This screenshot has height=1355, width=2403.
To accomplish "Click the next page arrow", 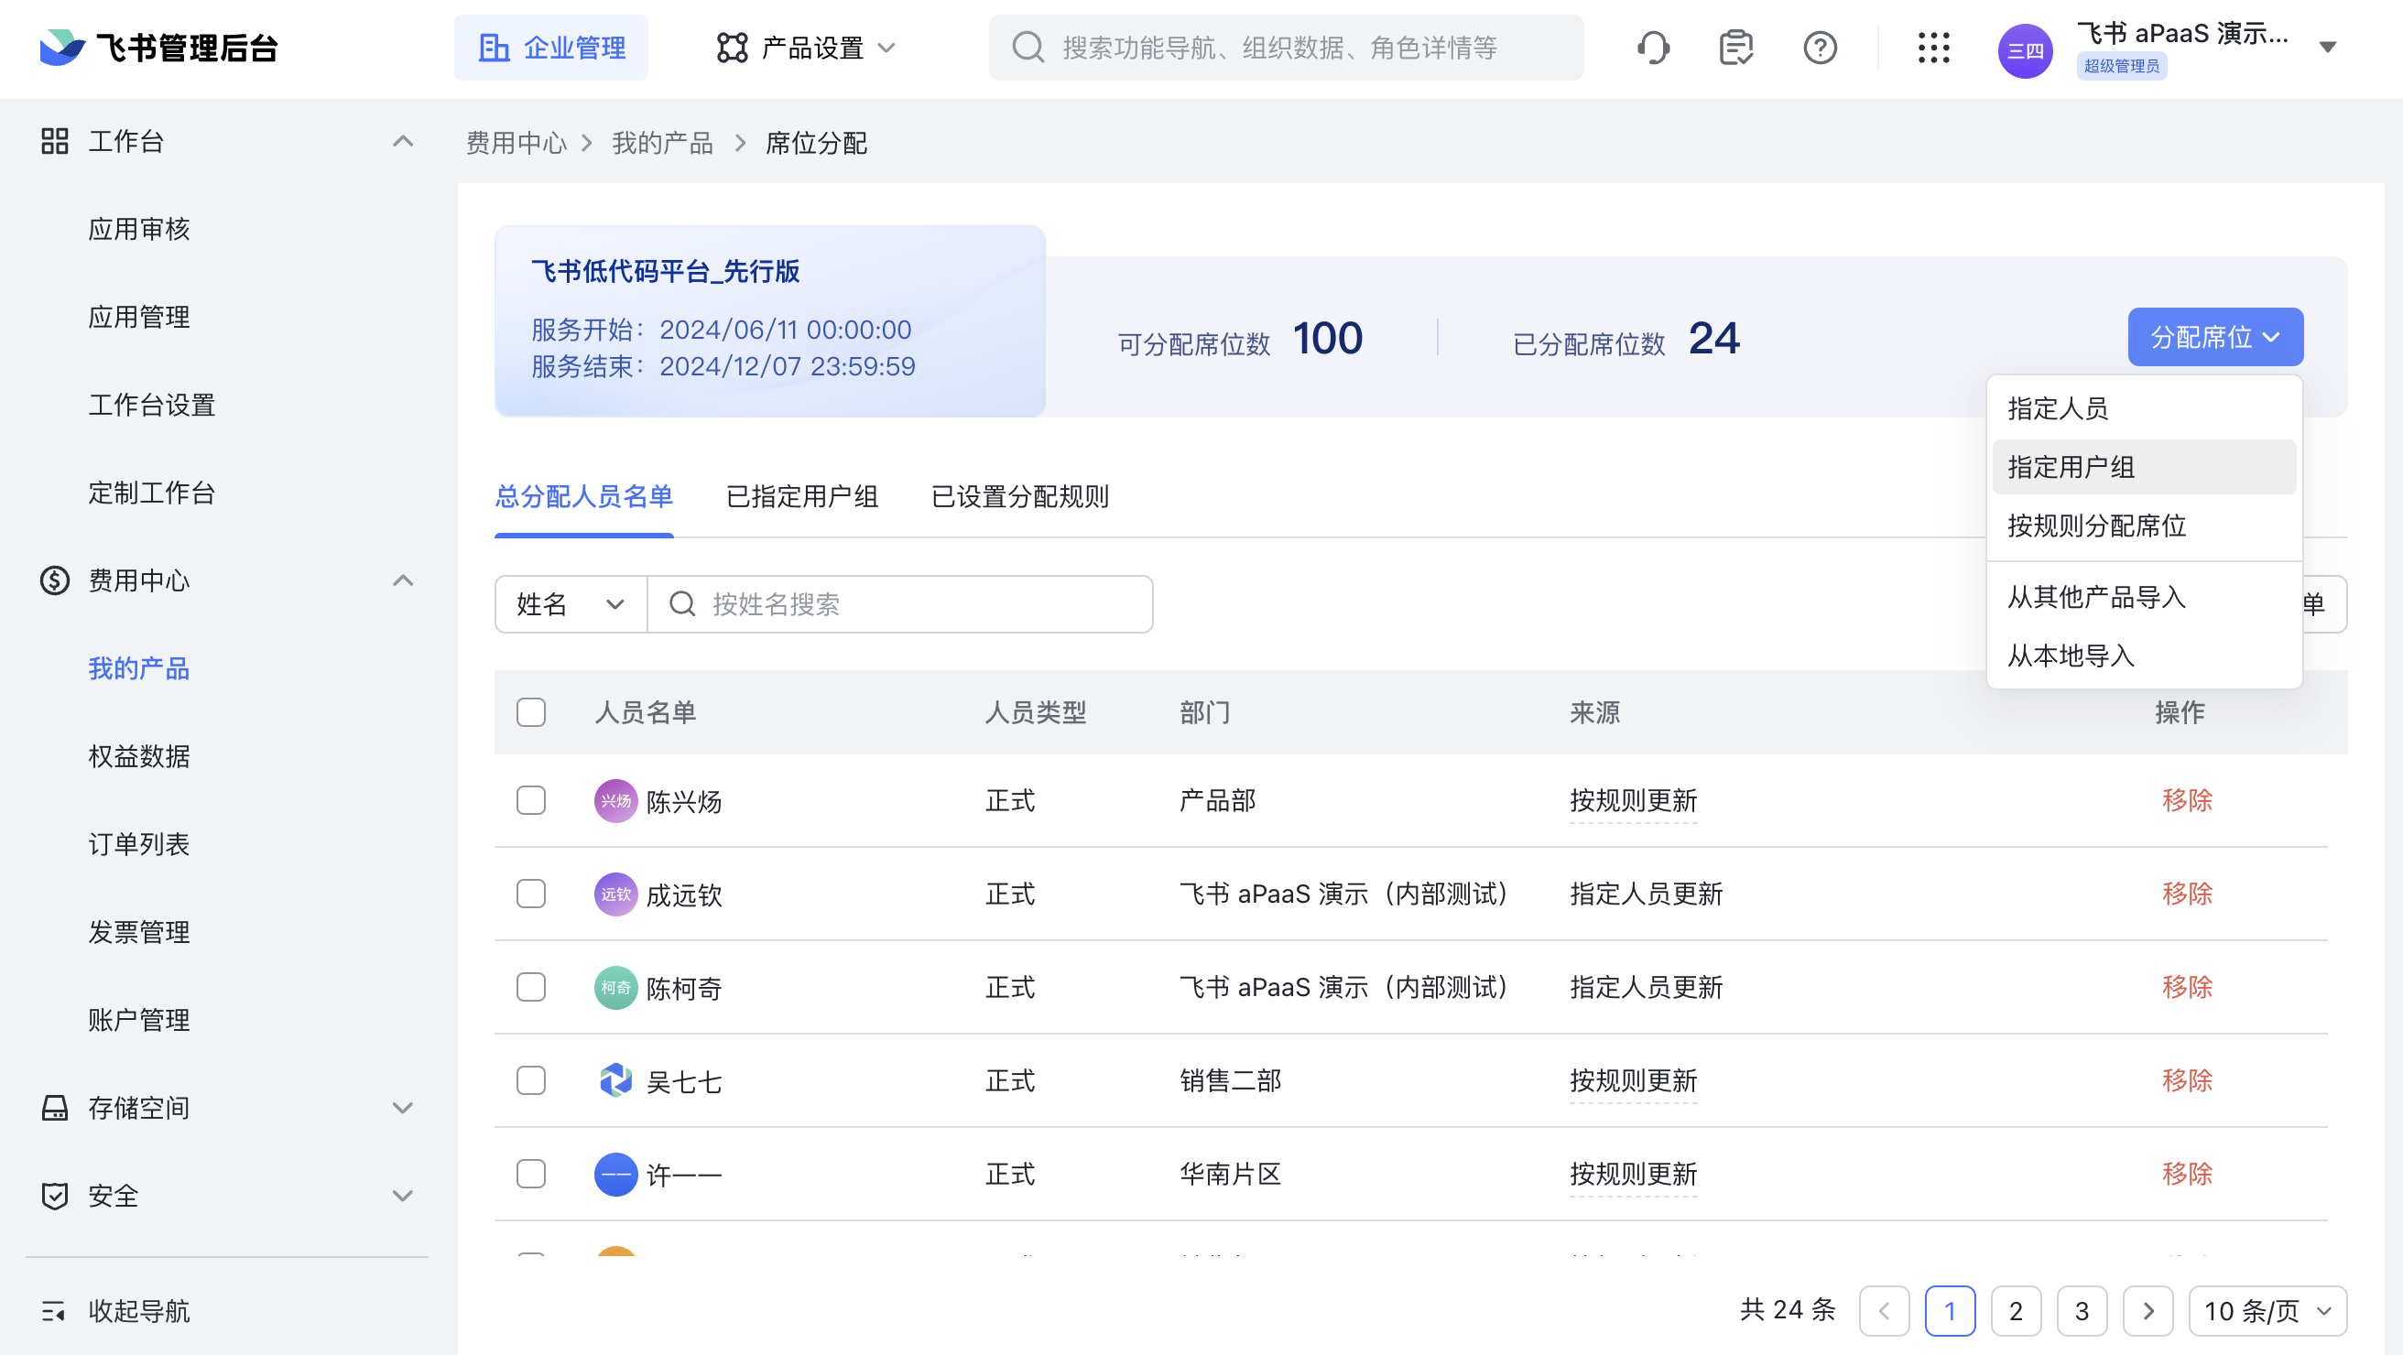I will [2148, 1311].
